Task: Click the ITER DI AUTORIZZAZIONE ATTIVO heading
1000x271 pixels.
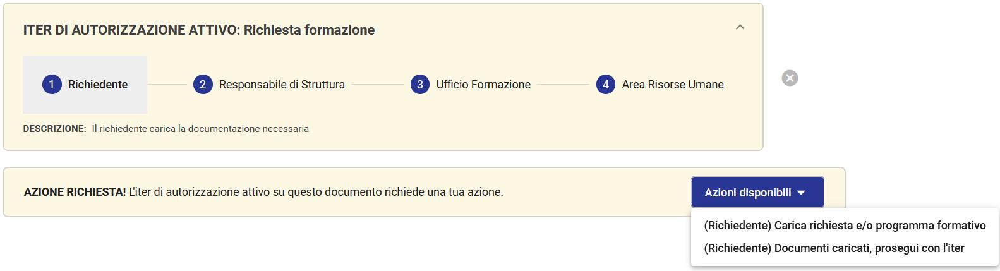Action: click(x=199, y=30)
